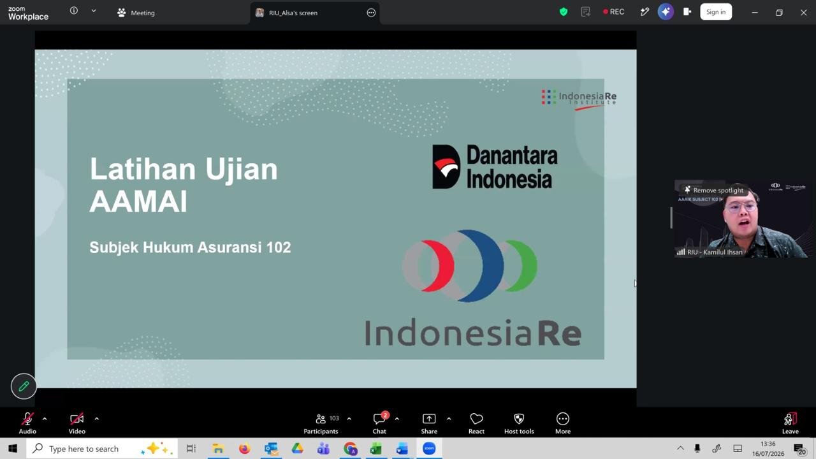Screen dimensions: 816x459
Task: Open the Chat panel
Action: pyautogui.click(x=379, y=423)
